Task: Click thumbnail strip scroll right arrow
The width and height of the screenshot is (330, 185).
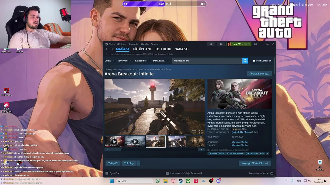Action: (x=201, y=150)
